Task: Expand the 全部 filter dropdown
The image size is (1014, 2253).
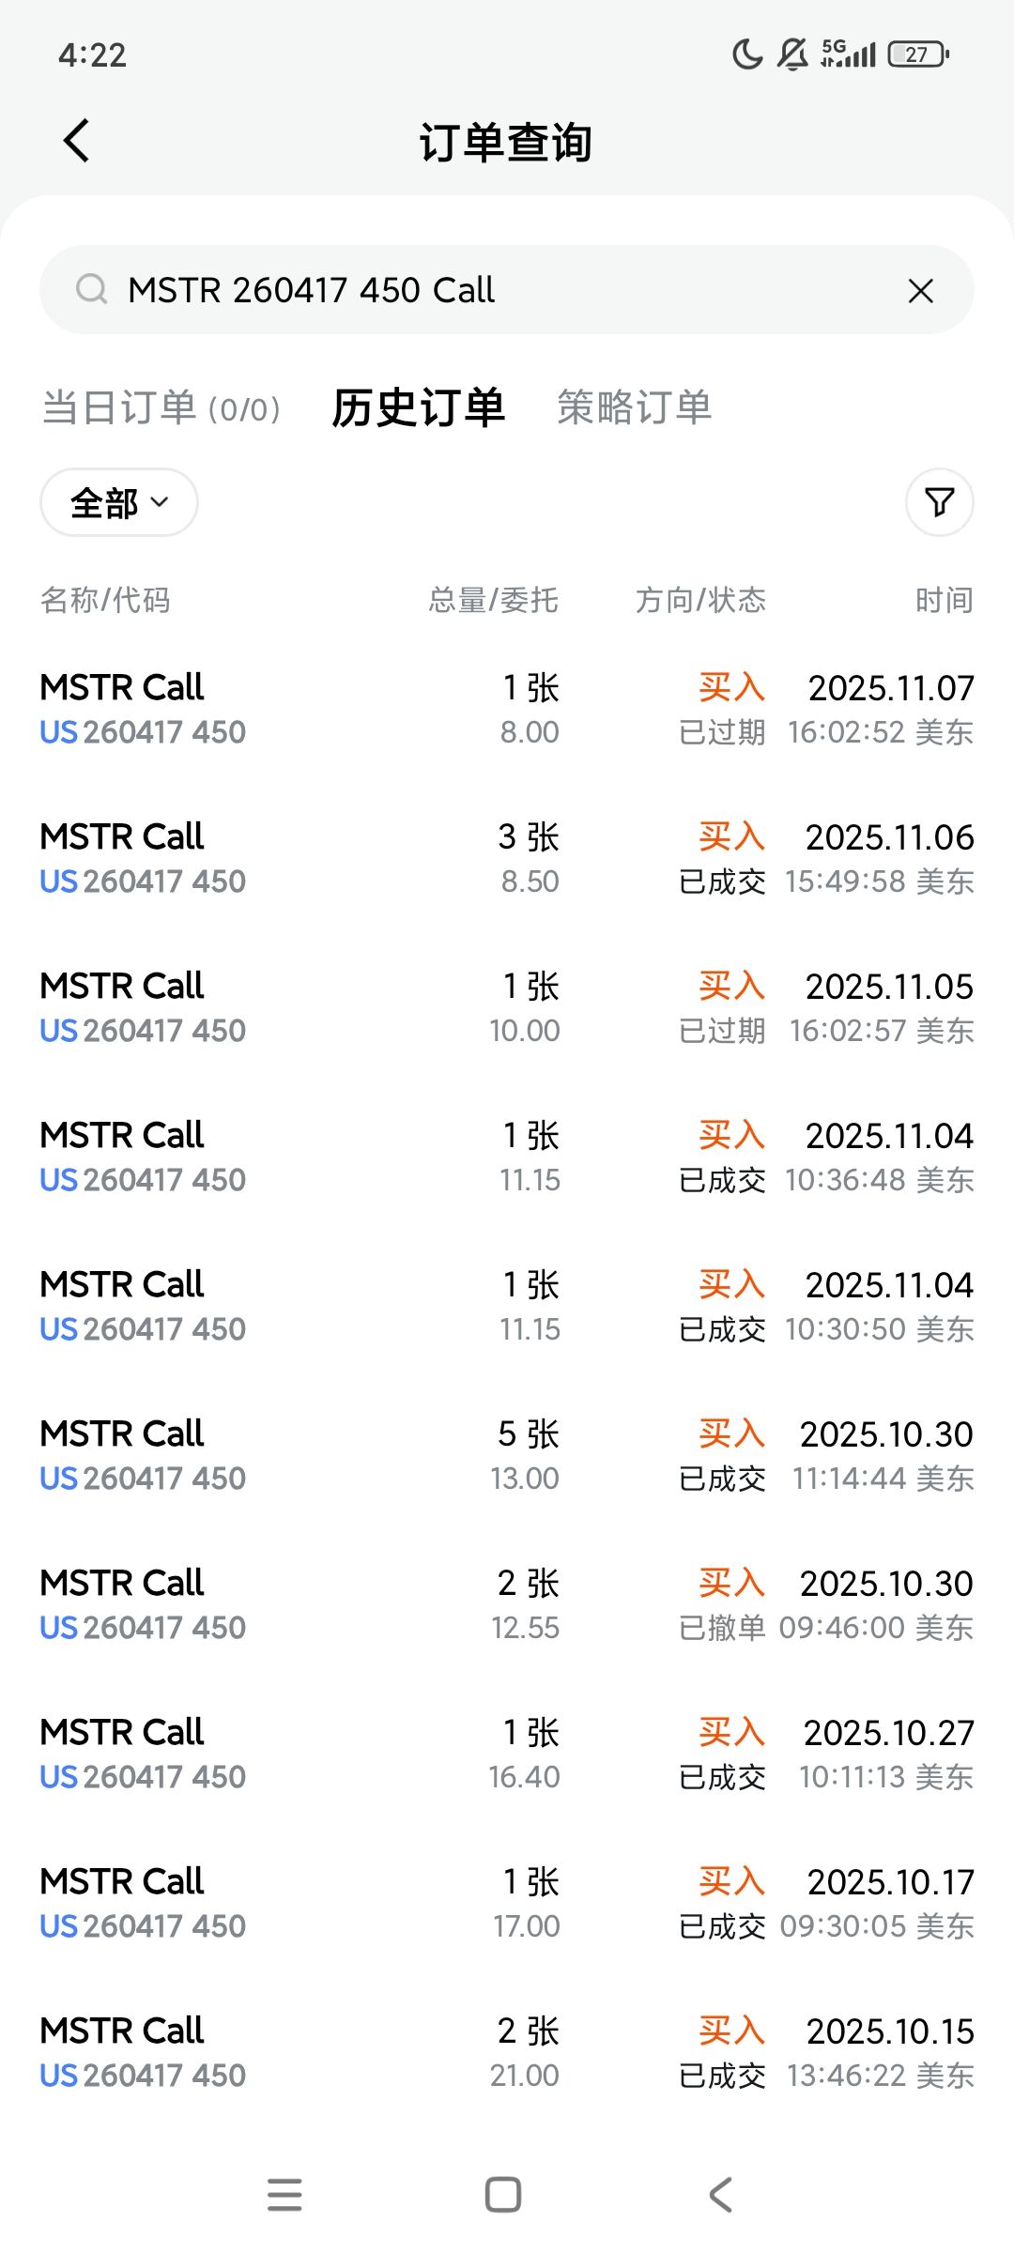Action: click(119, 502)
